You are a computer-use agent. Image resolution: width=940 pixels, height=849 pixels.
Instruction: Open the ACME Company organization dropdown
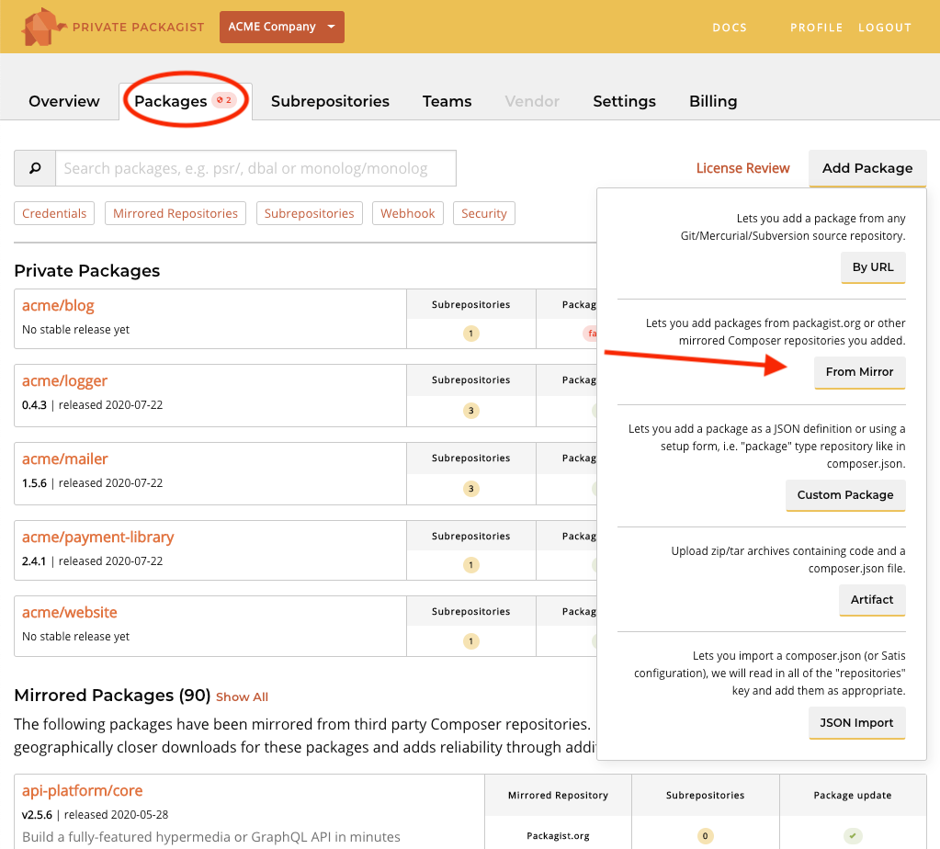(281, 27)
